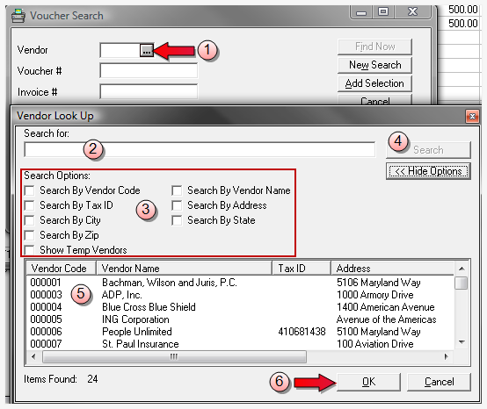Sort by Vendor Name column header
Screen dimensions: 487x409
(185, 269)
